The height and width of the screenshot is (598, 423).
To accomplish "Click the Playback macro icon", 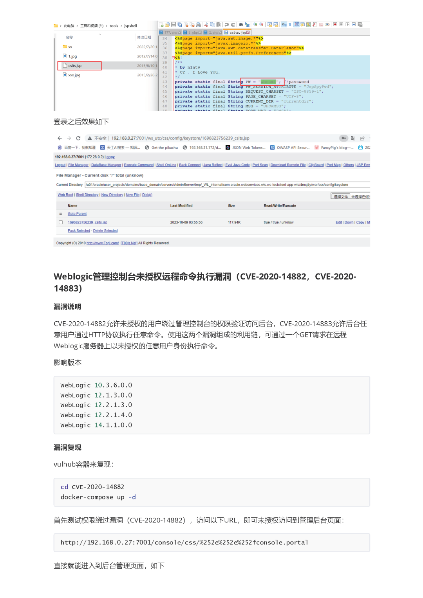I will pyautogui.click(x=347, y=25).
